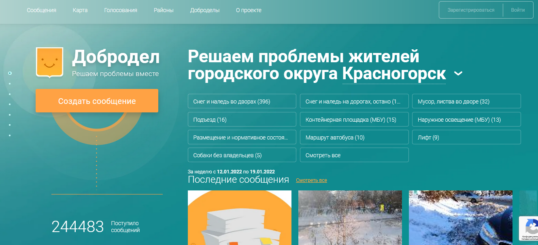Open the Сообщения menu item
The height and width of the screenshot is (245, 538).
tap(41, 10)
